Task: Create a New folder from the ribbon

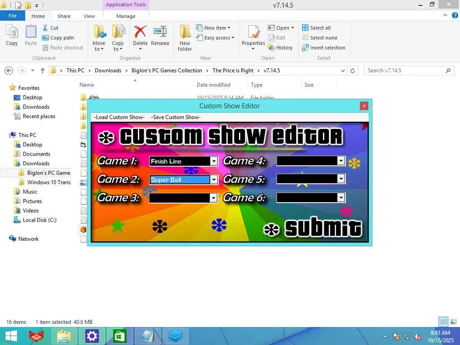Action: (x=185, y=38)
